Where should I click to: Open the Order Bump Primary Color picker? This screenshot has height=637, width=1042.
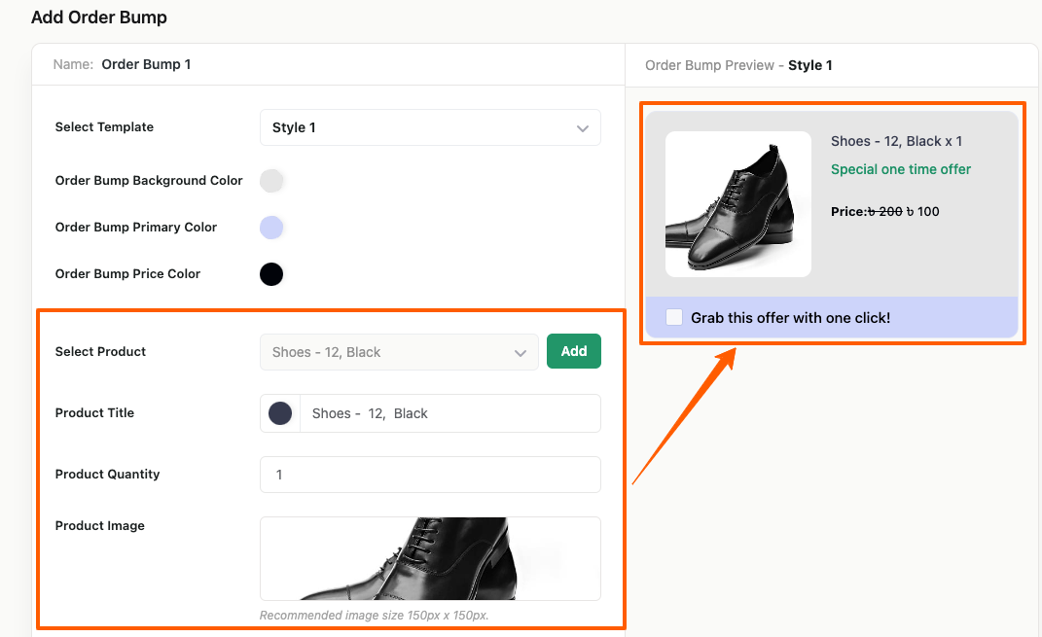point(271,228)
